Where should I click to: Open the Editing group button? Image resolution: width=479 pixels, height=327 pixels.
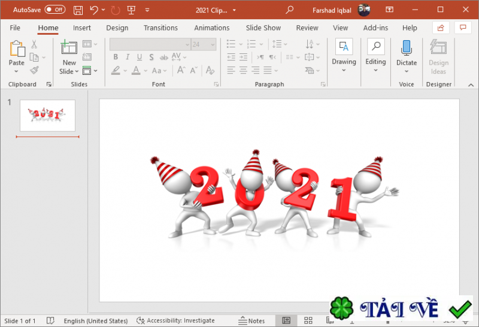pyautogui.click(x=376, y=56)
